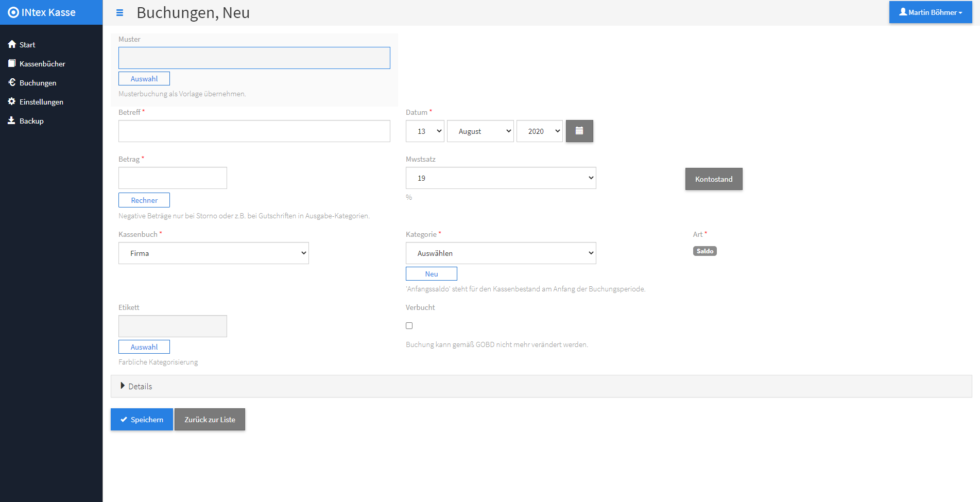Click the 'Buchung kann gemäß GOBD' note
This screenshot has height=502, width=980.
coord(497,344)
